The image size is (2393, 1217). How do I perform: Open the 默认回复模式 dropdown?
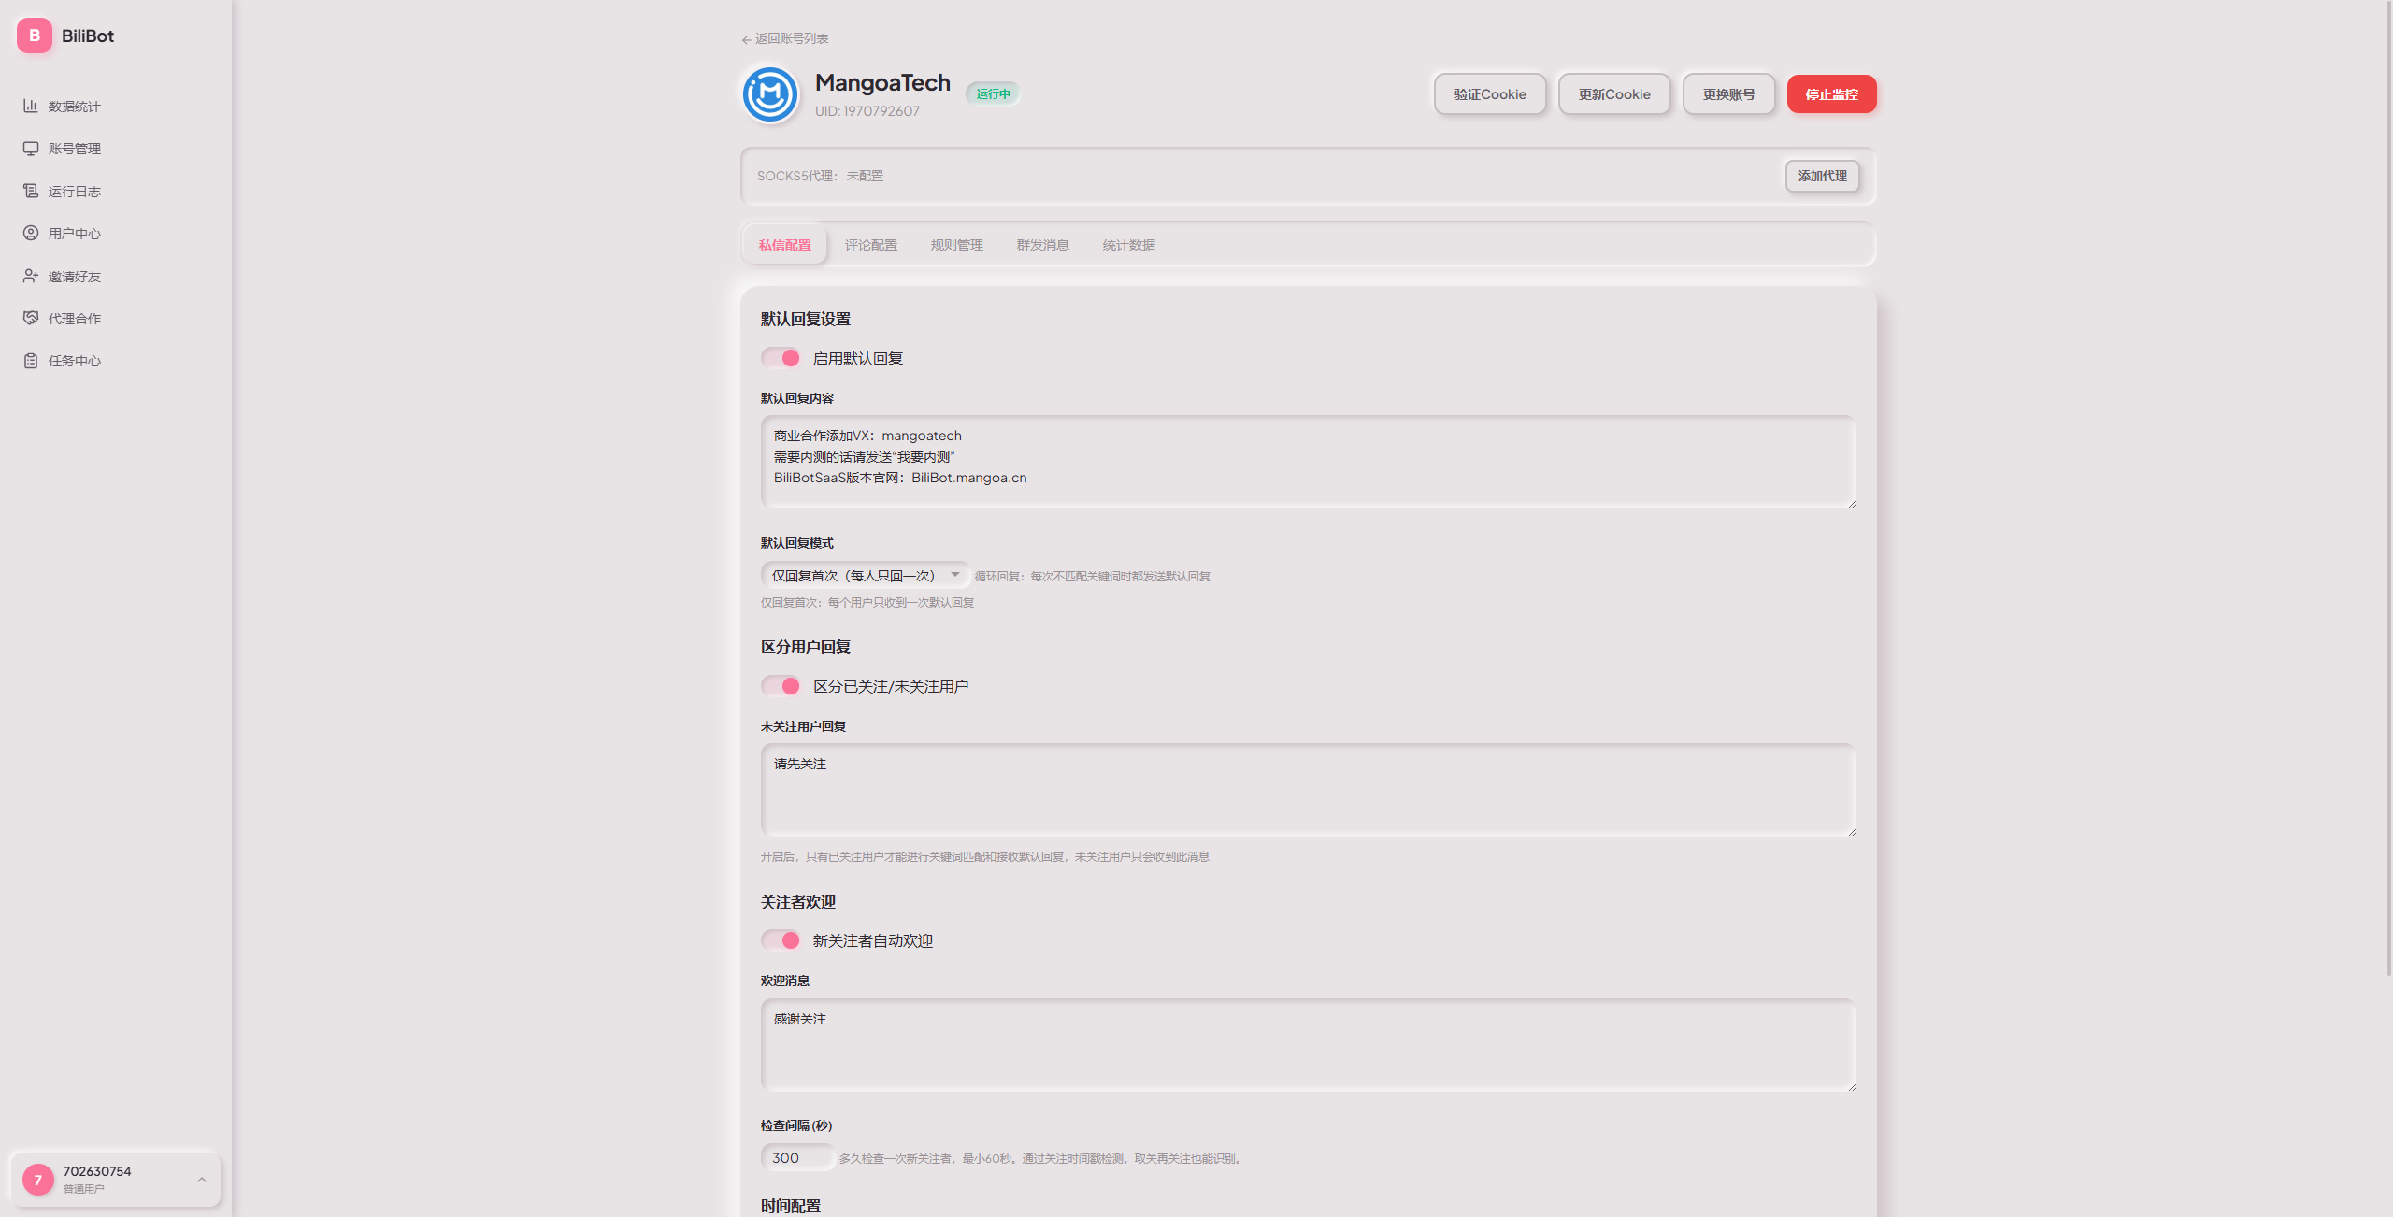pos(864,576)
